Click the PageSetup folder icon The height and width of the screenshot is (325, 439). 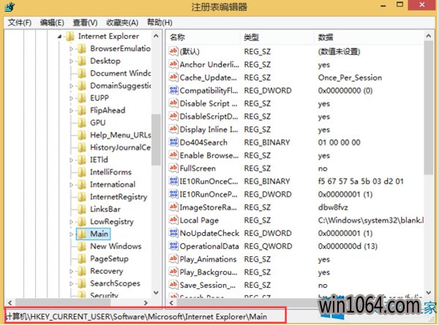pos(82,258)
